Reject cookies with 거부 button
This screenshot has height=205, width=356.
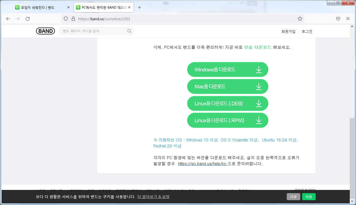(294, 197)
